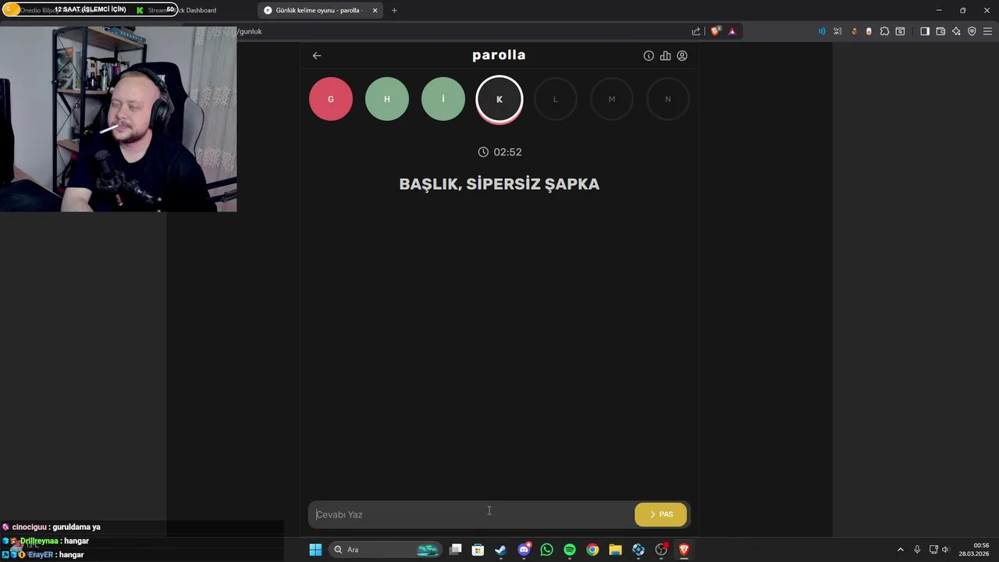Open Steam from the taskbar
This screenshot has width=999, height=562.
pos(500,550)
